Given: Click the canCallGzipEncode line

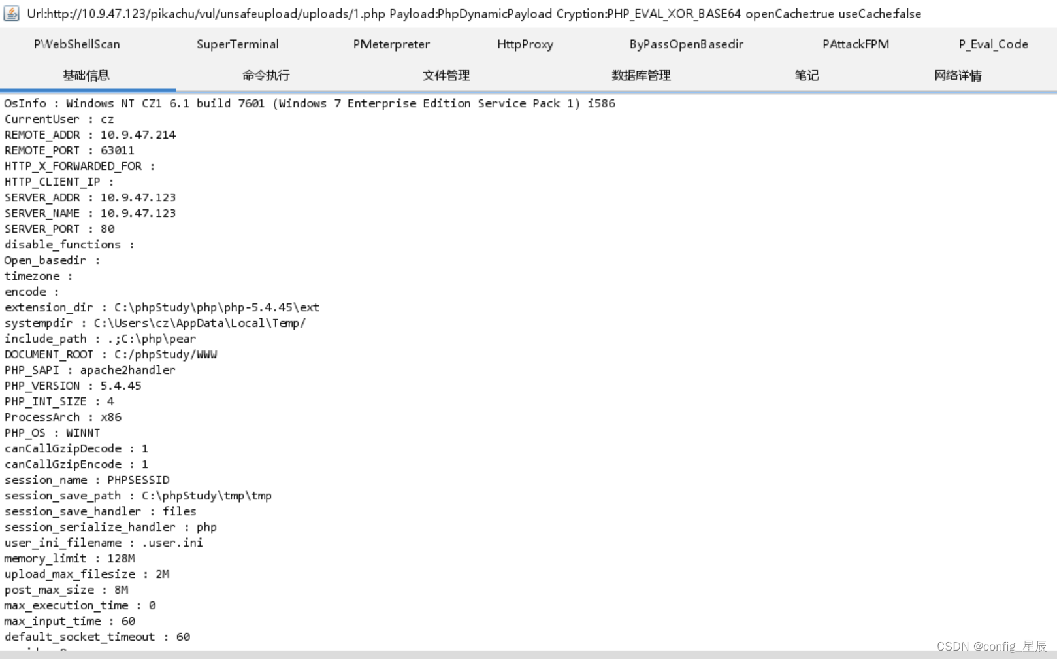Looking at the screenshot, I should point(76,464).
